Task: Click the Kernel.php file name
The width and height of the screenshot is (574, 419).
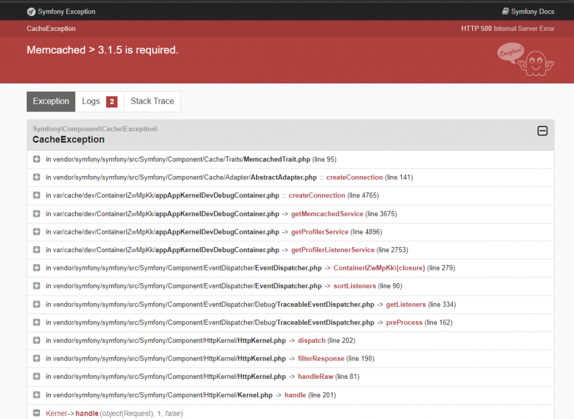Action: click(255, 395)
